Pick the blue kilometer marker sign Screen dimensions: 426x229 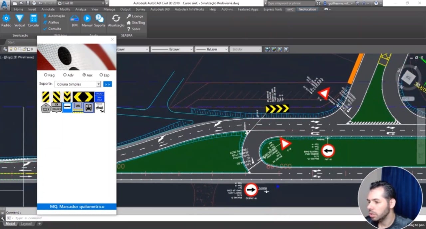coord(100,97)
